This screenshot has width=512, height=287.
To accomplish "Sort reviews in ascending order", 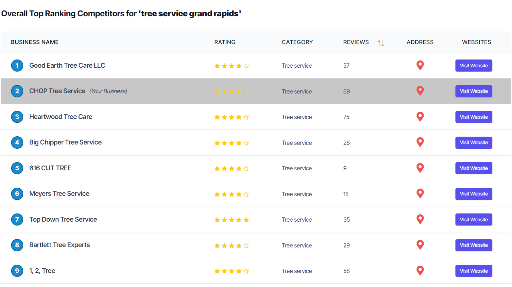I will 379,43.
